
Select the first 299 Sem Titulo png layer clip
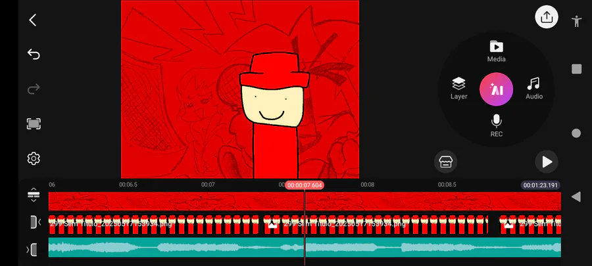(x=154, y=224)
